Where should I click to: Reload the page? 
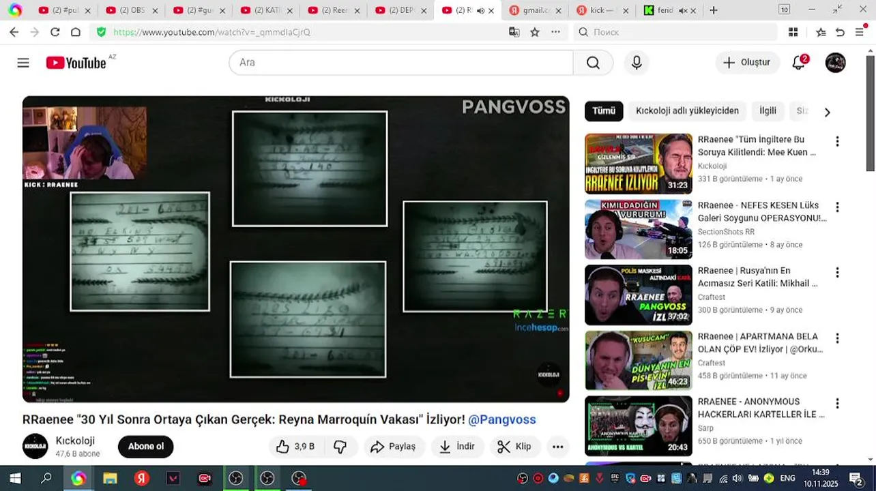[55, 32]
